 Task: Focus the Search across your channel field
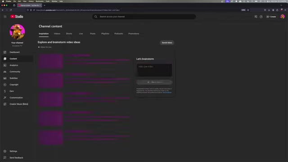pos(144,17)
